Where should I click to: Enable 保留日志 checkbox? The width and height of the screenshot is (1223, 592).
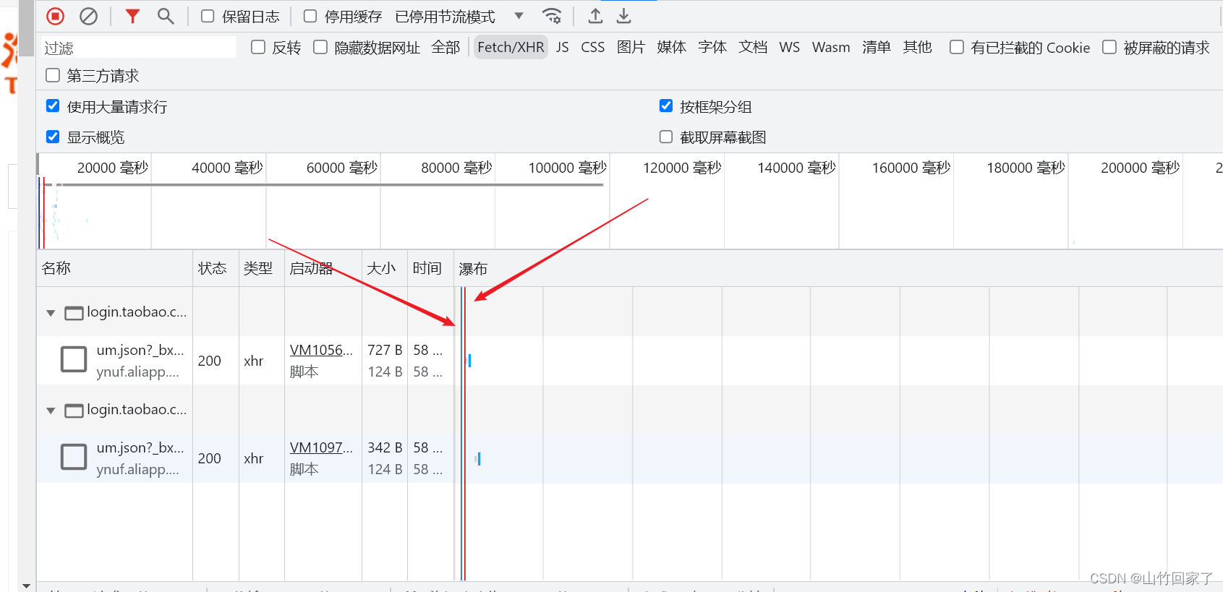[208, 16]
